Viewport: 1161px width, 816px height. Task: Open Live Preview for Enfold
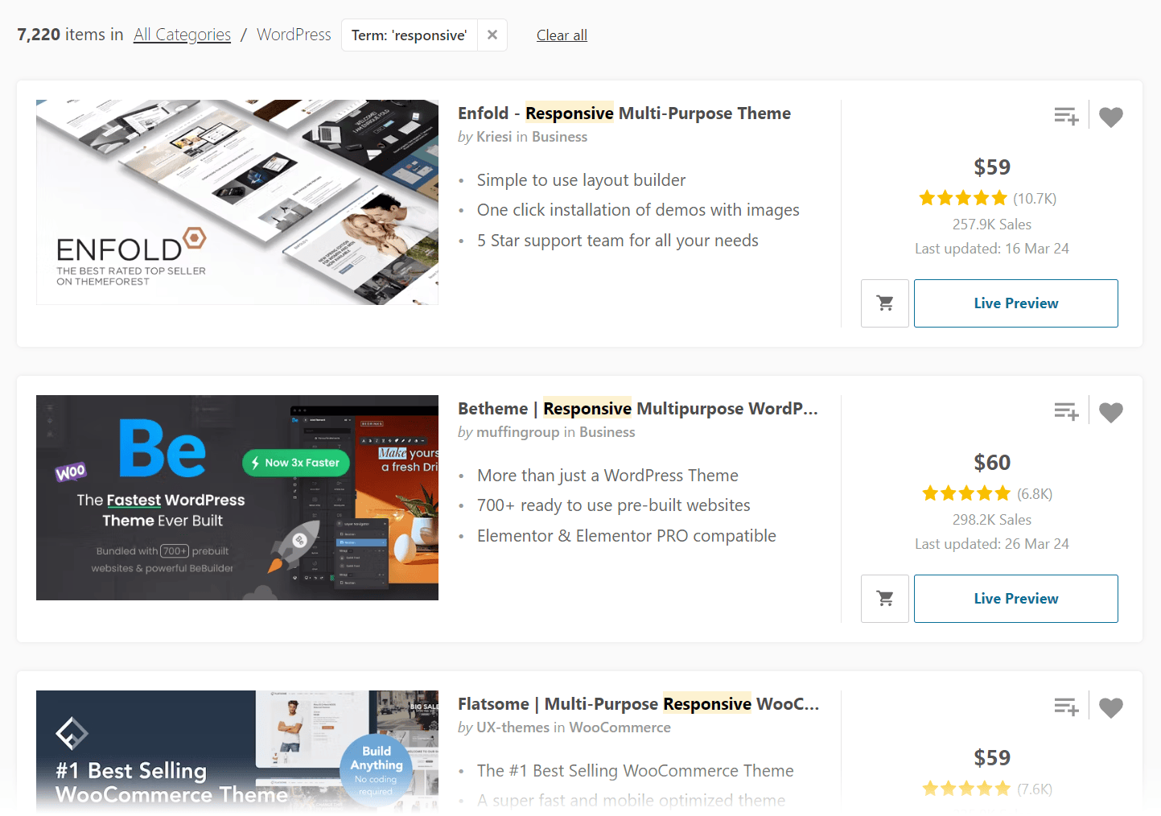point(1016,303)
